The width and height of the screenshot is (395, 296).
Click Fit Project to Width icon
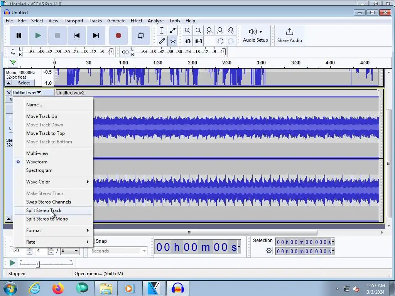coord(220,30)
